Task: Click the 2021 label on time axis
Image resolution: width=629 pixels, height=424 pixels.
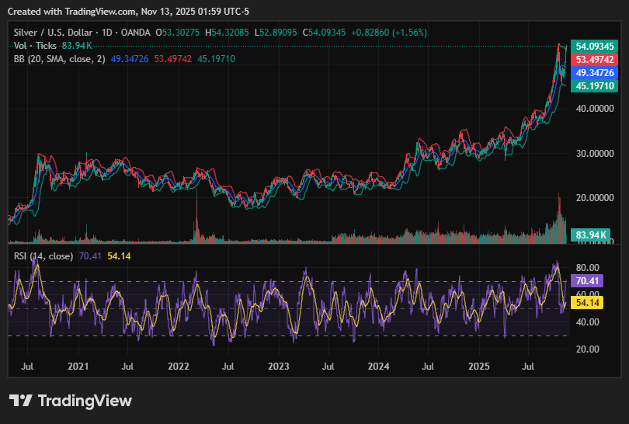Action: 78,365
